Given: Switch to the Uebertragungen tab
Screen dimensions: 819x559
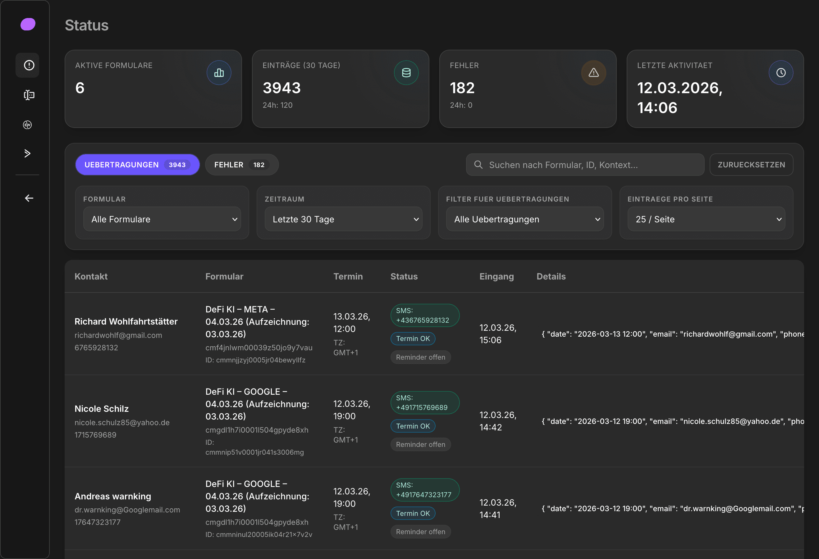Looking at the screenshot, I should pyautogui.click(x=137, y=165).
